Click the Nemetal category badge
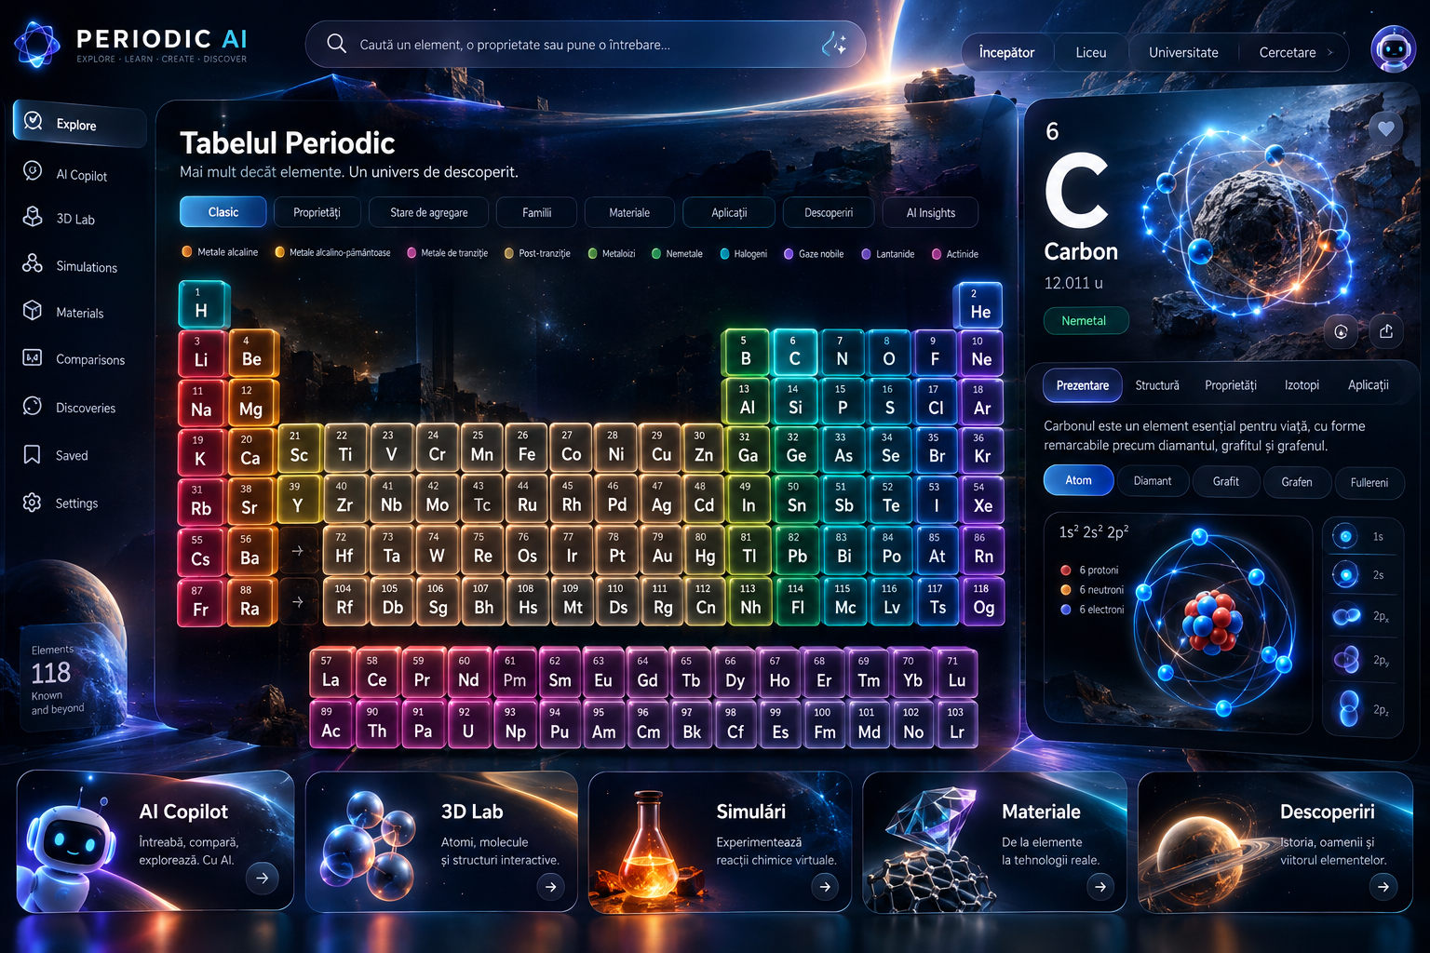 click(x=1084, y=320)
